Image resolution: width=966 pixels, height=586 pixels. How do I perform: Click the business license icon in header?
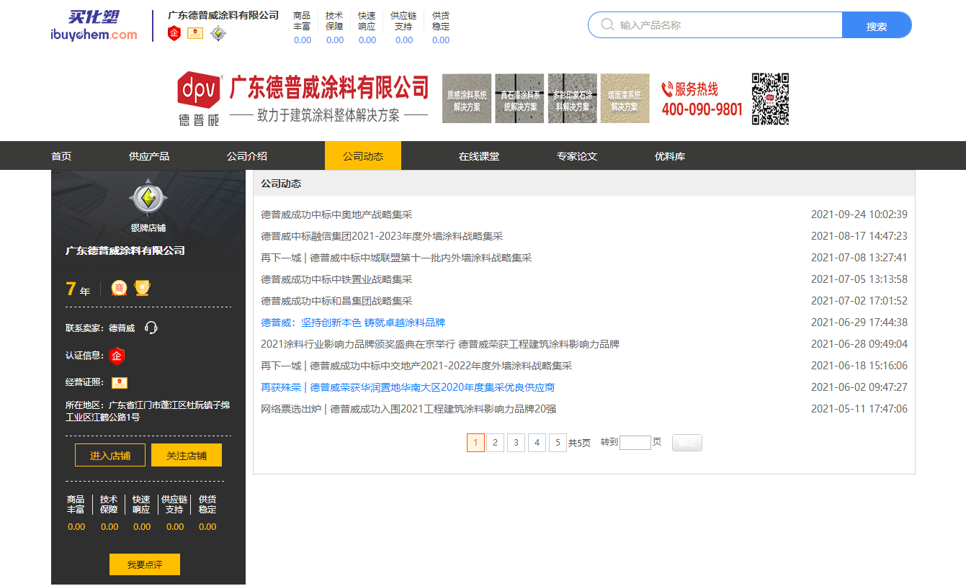pyautogui.click(x=195, y=33)
